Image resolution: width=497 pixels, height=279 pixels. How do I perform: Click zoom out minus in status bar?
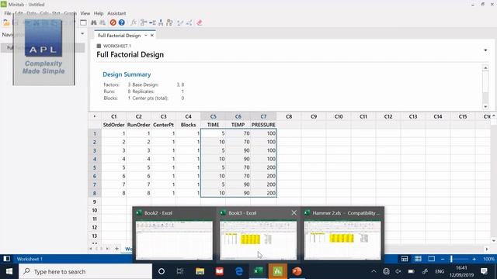(443, 259)
